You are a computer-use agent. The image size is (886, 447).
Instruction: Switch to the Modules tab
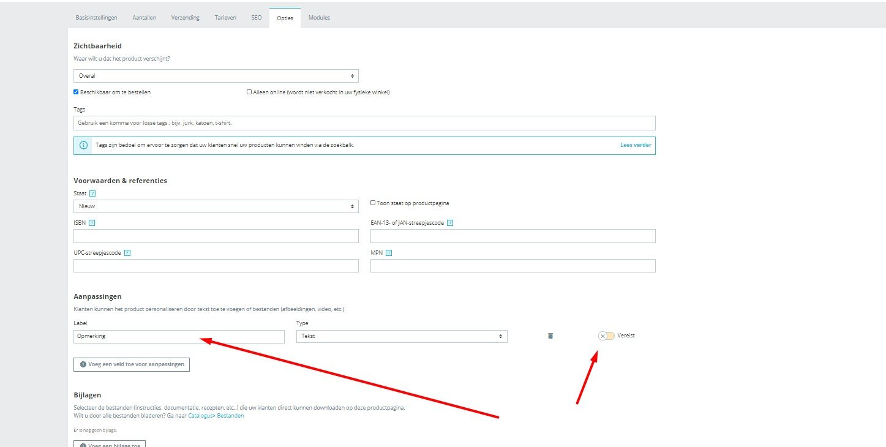pos(319,18)
